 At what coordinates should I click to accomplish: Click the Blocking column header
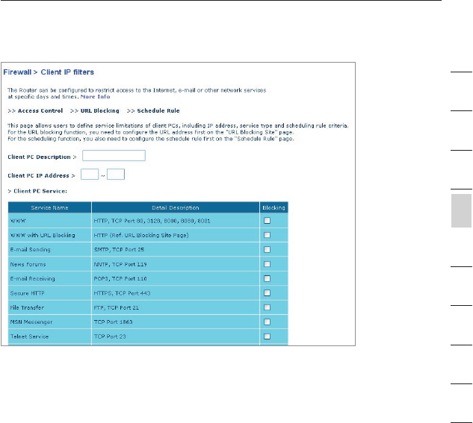[x=273, y=207]
